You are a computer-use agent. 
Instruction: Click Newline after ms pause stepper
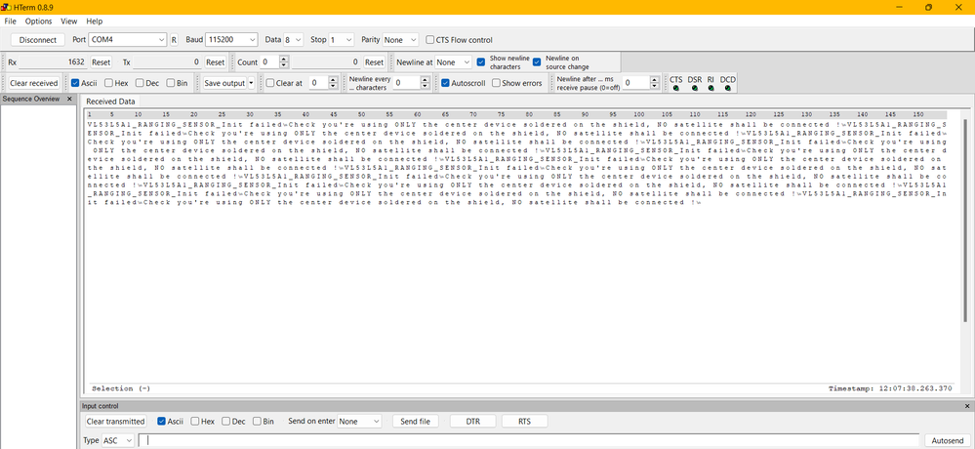click(654, 83)
